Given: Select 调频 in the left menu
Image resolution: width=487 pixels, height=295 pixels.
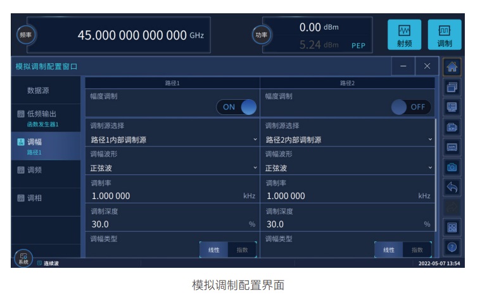Looking at the screenshot, I should [46, 170].
